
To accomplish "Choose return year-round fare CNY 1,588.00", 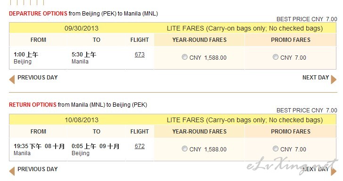I will [x=185, y=149].
